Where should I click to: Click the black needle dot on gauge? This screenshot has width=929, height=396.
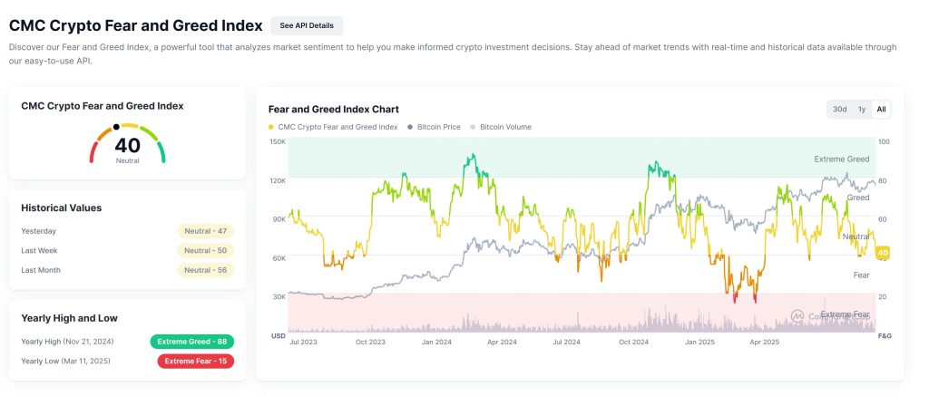coord(116,127)
